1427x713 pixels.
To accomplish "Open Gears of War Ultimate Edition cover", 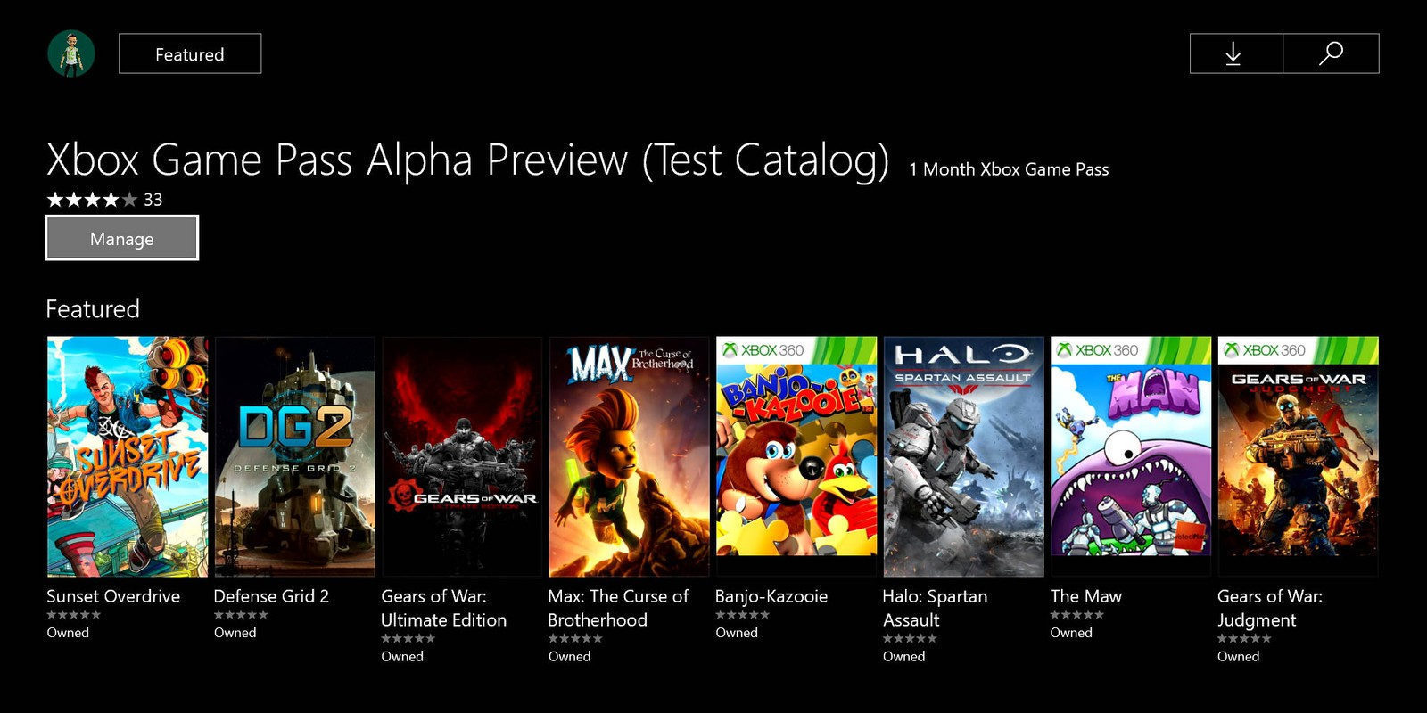I will tap(462, 456).
